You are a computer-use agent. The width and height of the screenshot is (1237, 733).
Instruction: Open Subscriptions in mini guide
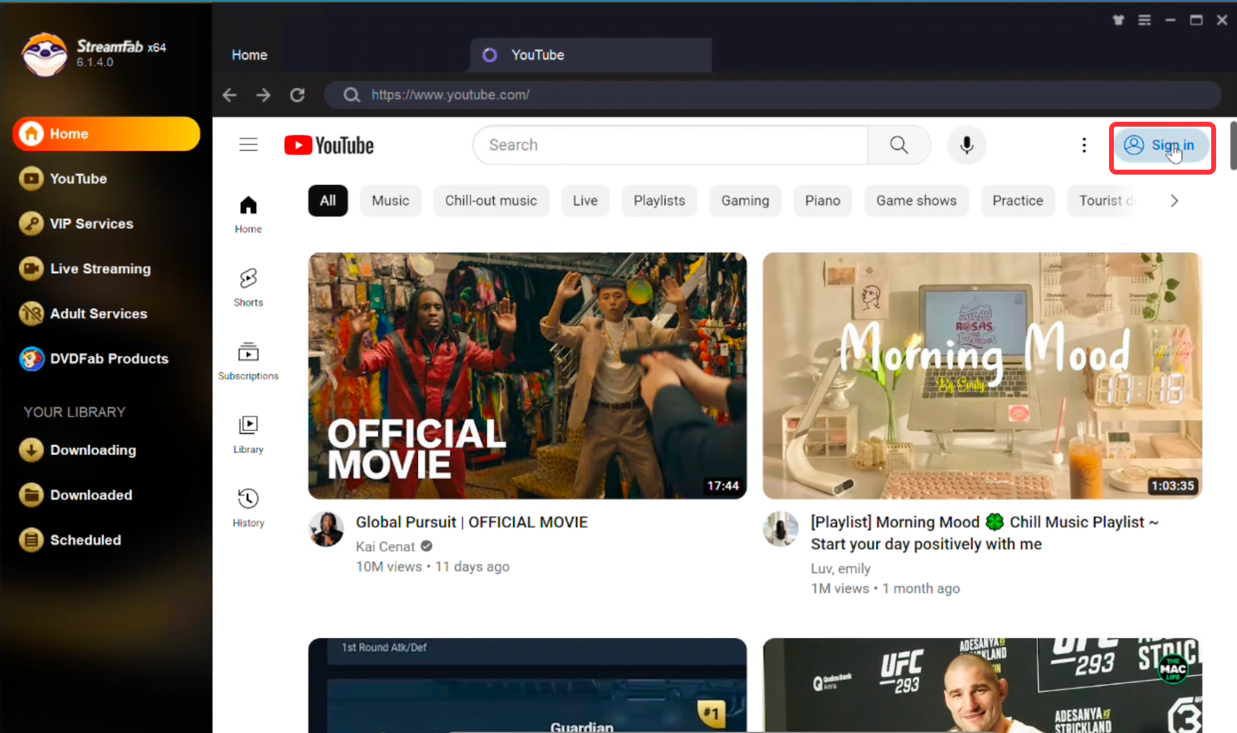[248, 361]
